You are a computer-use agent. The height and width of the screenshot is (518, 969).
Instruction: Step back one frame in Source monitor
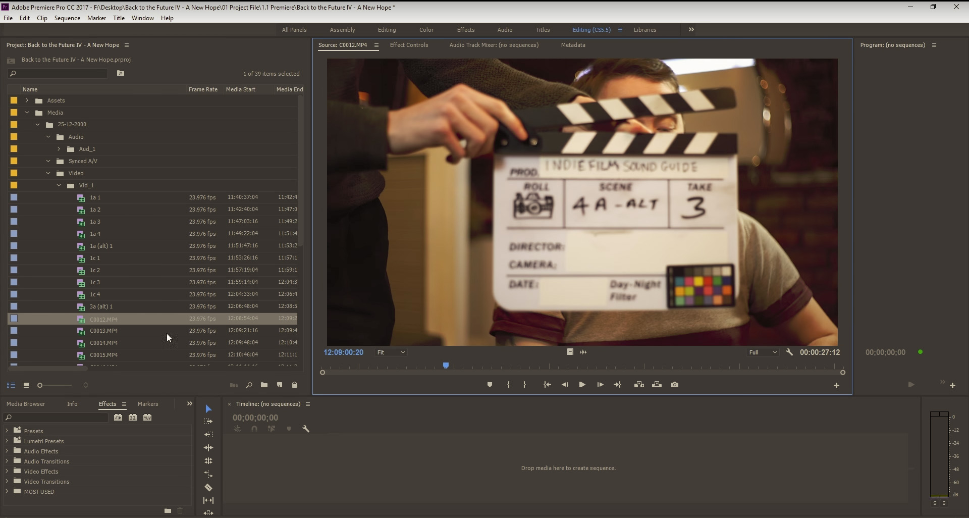tap(565, 385)
